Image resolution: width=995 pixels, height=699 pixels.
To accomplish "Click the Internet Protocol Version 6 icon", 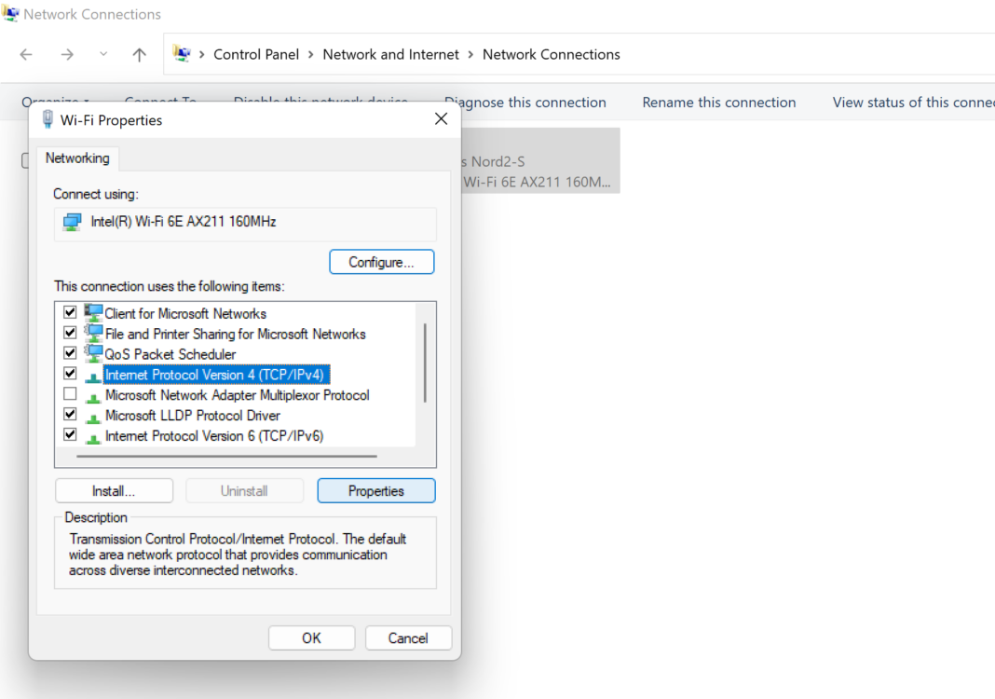I will pyautogui.click(x=92, y=435).
